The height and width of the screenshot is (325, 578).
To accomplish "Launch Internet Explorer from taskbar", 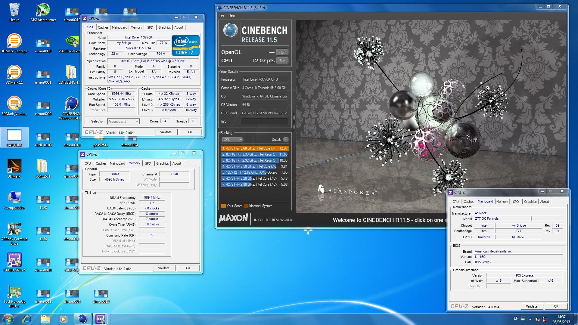I will click(x=27, y=319).
